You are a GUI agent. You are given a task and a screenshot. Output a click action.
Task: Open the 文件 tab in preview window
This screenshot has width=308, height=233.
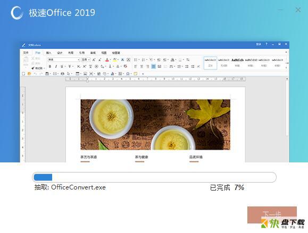point(26,53)
